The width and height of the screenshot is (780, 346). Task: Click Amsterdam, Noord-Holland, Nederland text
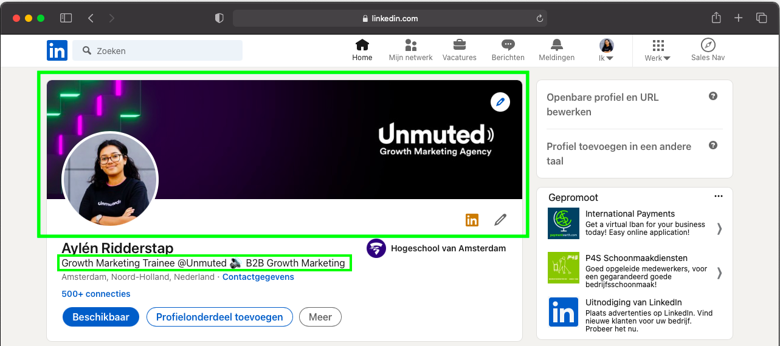[138, 277]
